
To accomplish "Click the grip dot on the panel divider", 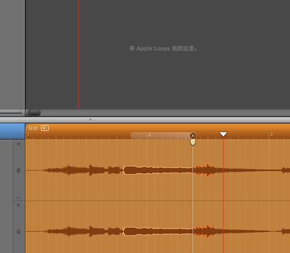I will pos(90,120).
